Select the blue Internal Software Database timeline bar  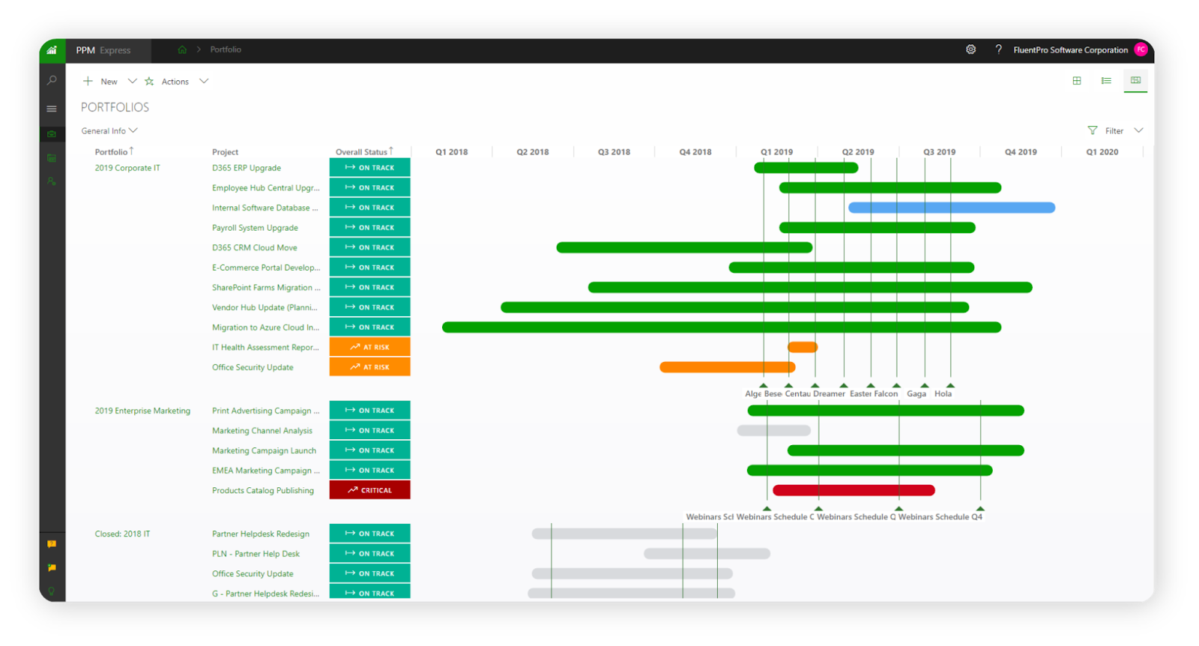tap(952, 208)
